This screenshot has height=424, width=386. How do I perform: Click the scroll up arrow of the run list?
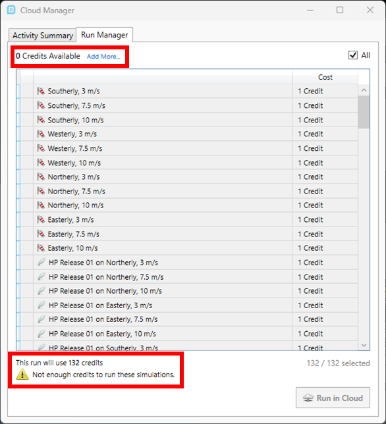[x=364, y=90]
